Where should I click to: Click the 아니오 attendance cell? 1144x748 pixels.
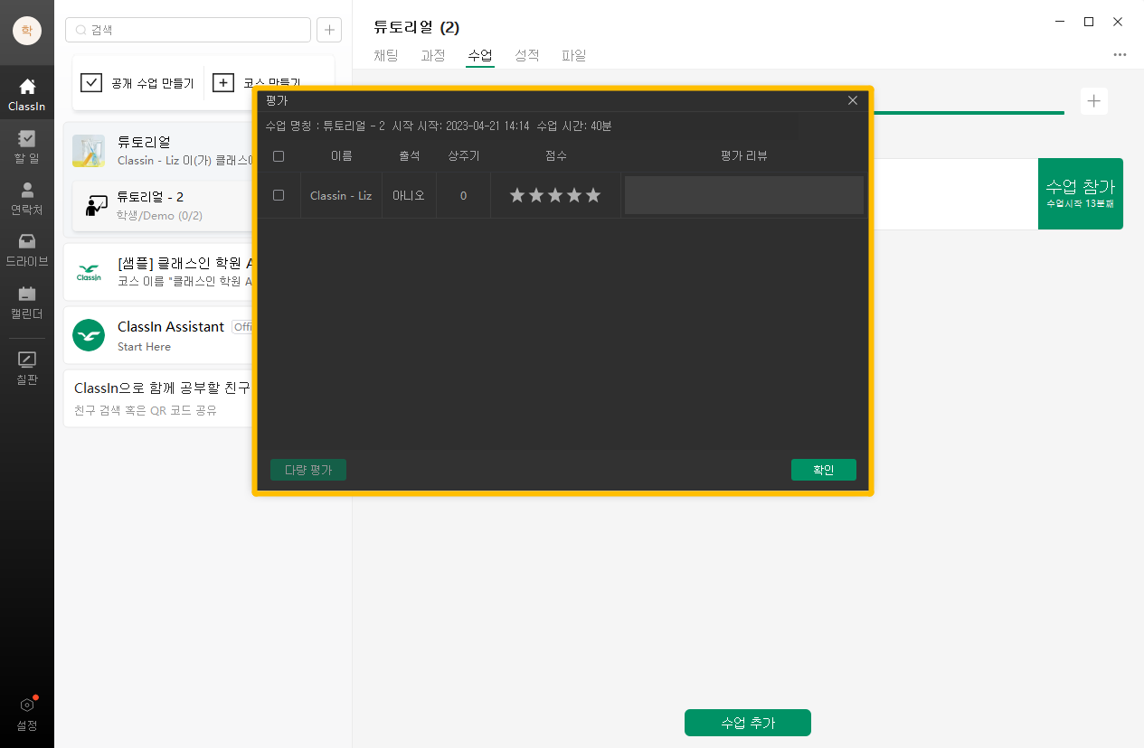pyautogui.click(x=409, y=195)
